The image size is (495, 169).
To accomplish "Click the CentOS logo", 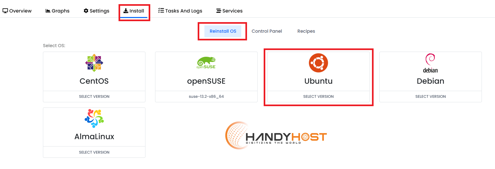I will click(94, 63).
